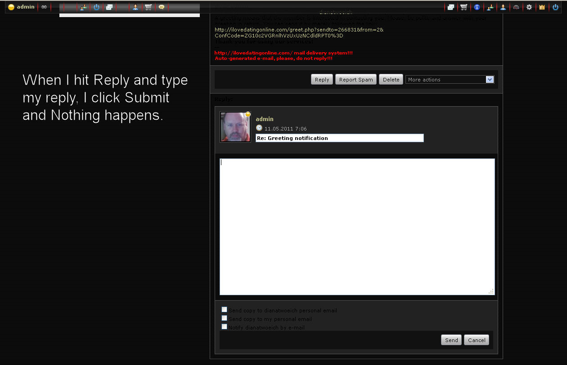Send the reply message

click(451, 340)
